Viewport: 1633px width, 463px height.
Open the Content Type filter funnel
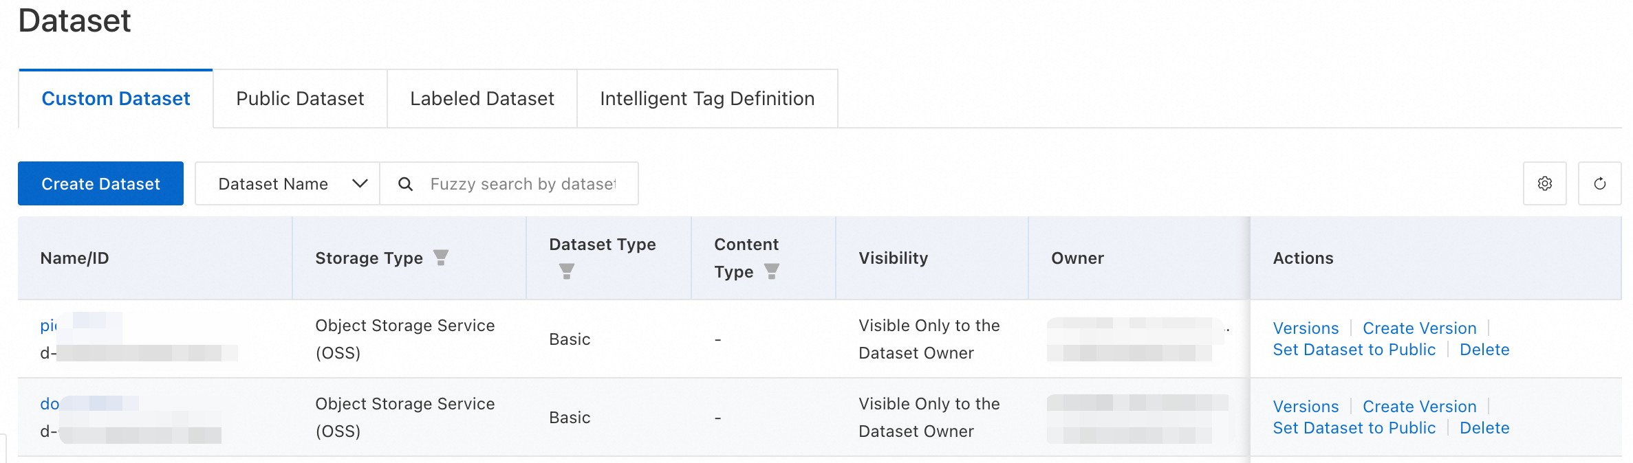[772, 271]
